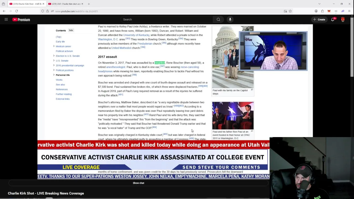Close the 'Charlie Kirk Shot - LIVE' tab
Screen dimensions: 354x199
(43, 4)
